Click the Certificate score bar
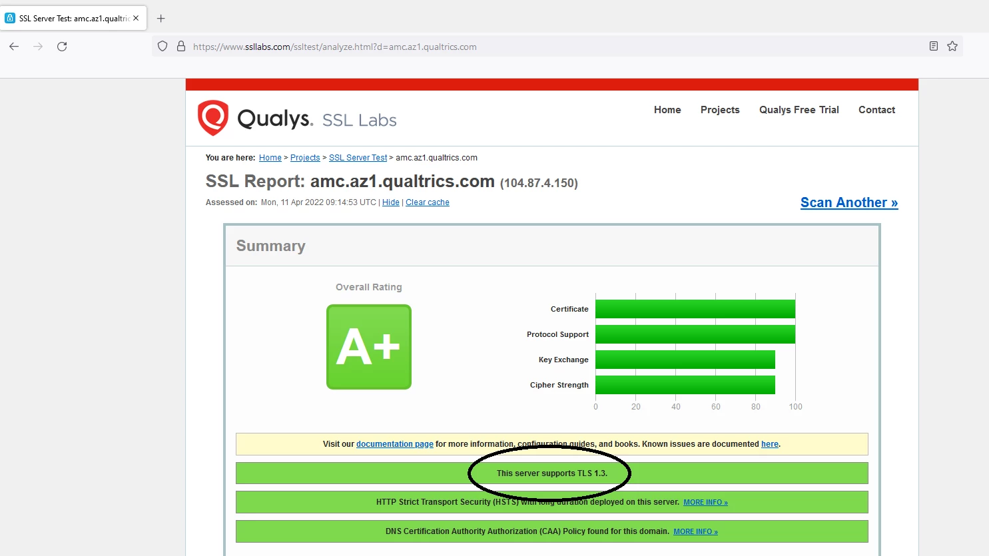 click(x=695, y=309)
